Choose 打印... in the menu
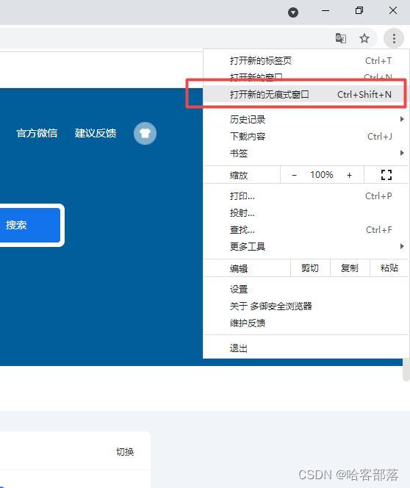 [x=306, y=196]
